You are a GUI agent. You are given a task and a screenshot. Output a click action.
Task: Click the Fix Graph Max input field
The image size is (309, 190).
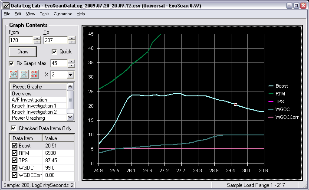pos(59,63)
